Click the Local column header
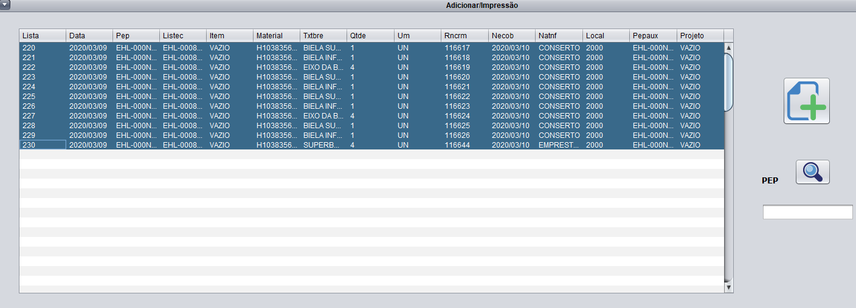Screen dimensions: 856x308 click(x=606, y=36)
